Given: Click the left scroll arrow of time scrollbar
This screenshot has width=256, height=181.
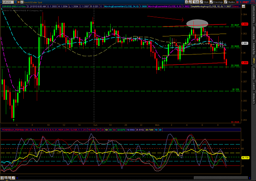Looking at the screenshot, I should tap(17, 178).
